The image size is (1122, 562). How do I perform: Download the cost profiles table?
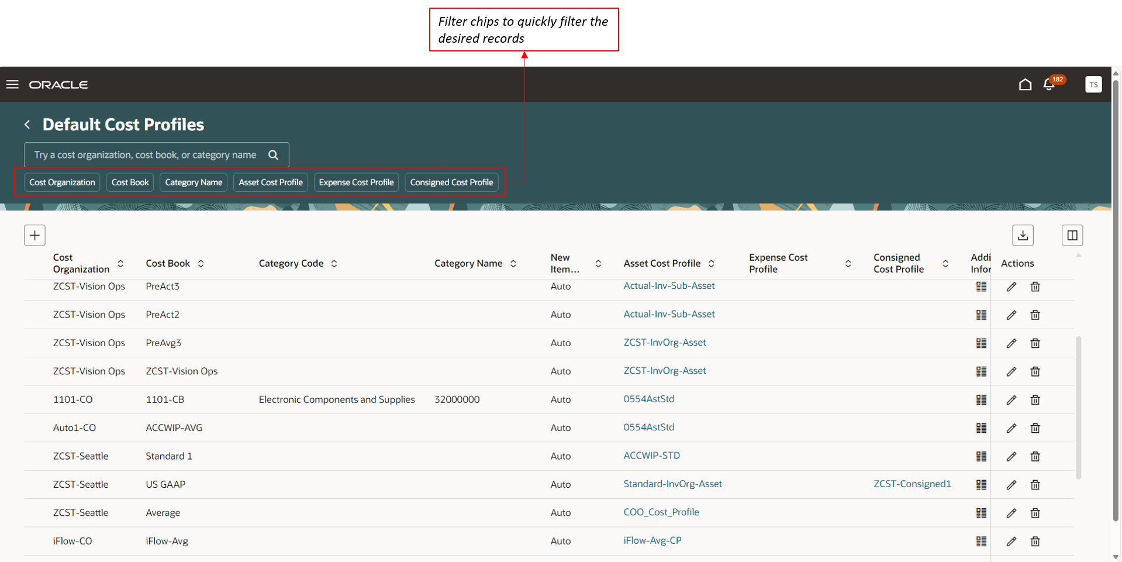pyautogui.click(x=1023, y=235)
